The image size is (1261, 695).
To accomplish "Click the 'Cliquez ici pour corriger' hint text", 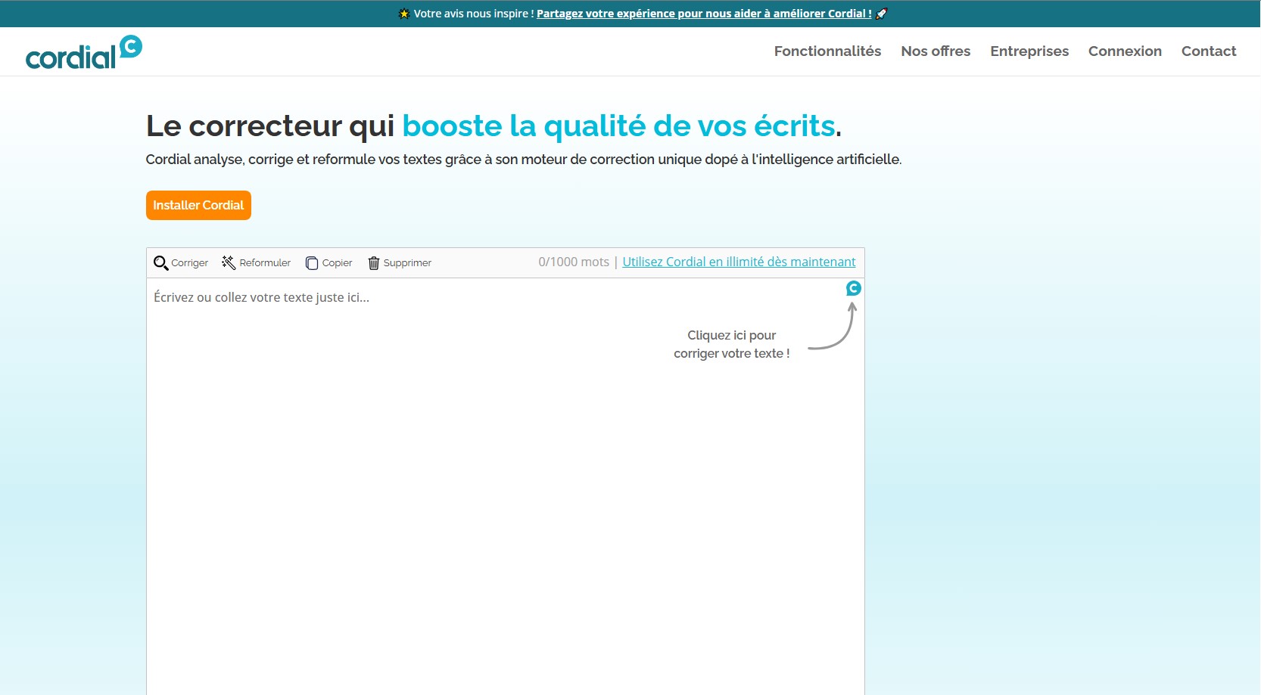I will point(731,344).
